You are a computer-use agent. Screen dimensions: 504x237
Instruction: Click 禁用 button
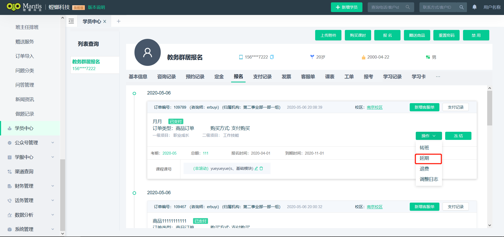(x=476, y=35)
